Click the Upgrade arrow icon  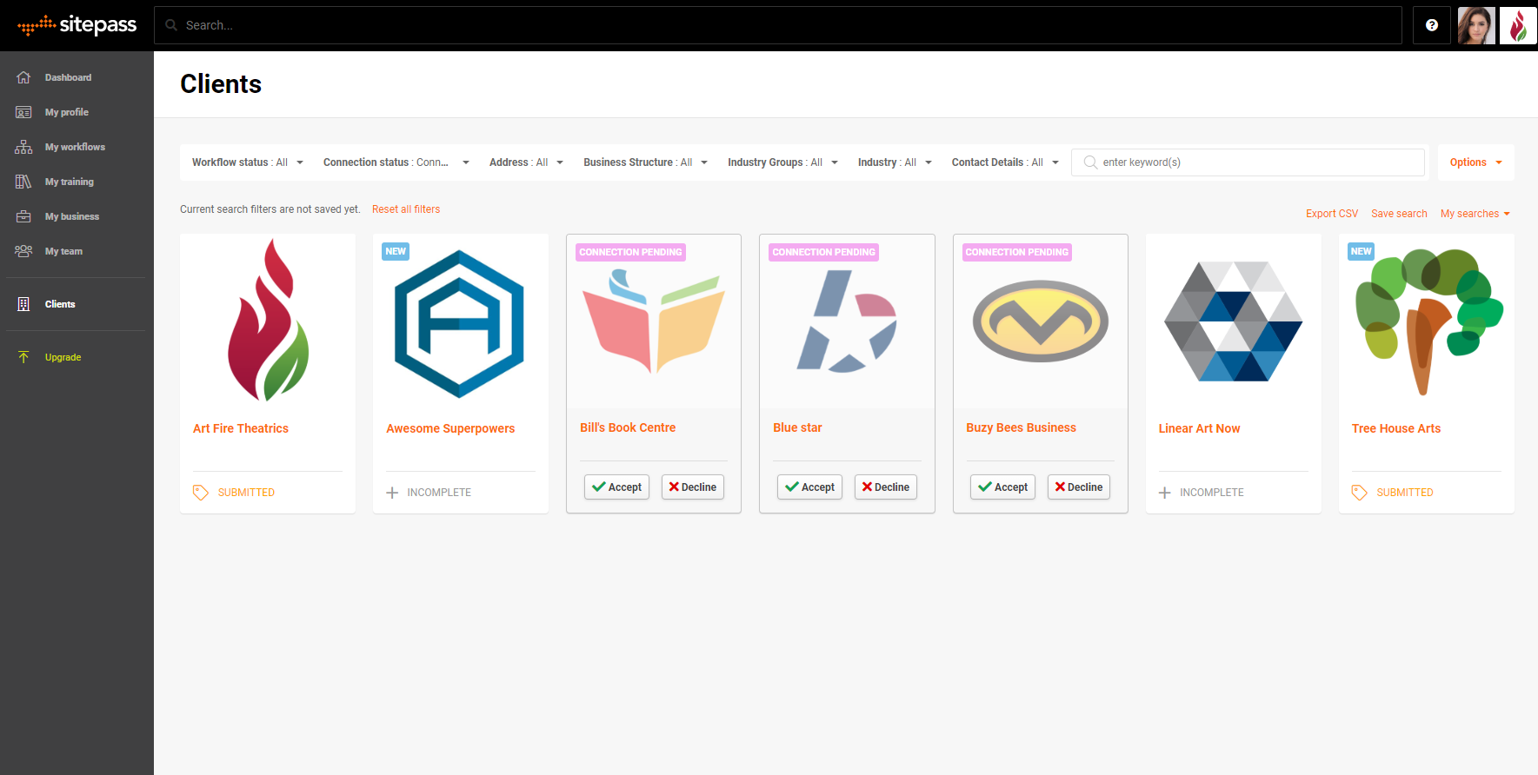pyautogui.click(x=23, y=357)
